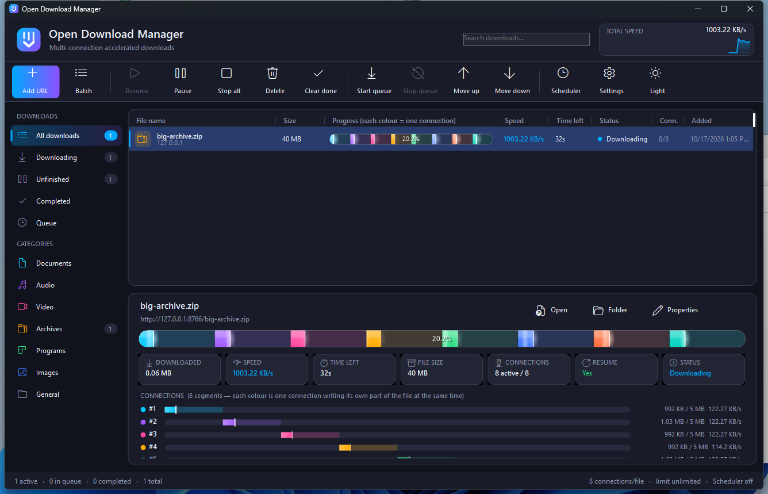The height and width of the screenshot is (494, 768).
Task: Filter by the Archives category
Action: click(66, 329)
